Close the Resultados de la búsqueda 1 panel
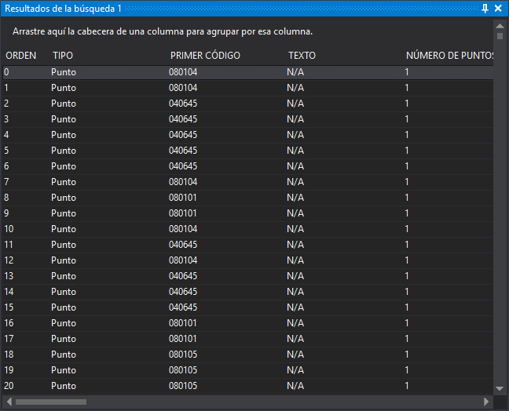This screenshot has height=411, width=509. 498,9
